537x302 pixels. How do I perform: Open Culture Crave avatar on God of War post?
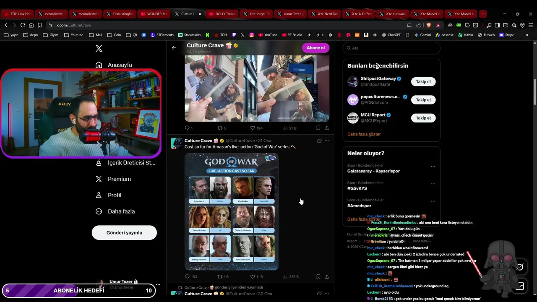tap(177, 143)
